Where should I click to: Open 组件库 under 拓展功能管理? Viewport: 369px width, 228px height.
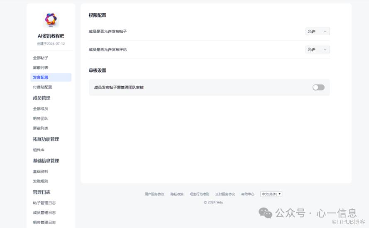[x=39, y=150]
